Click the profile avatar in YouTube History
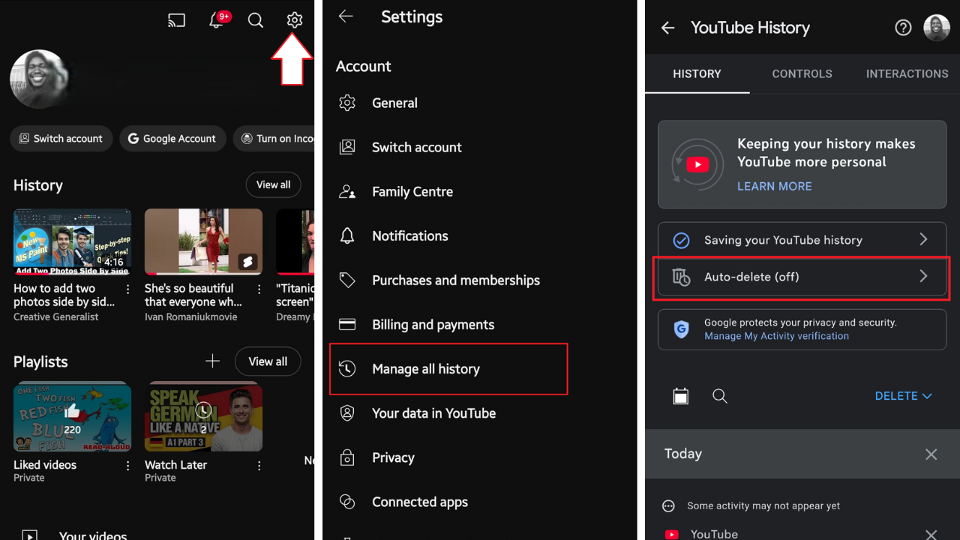Viewport: 960px width, 540px height. click(x=936, y=28)
